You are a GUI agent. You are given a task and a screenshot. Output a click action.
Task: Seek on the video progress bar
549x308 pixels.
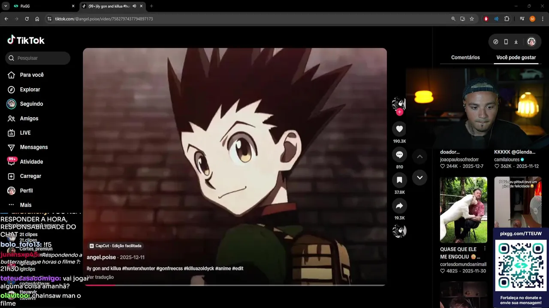click(x=235, y=285)
